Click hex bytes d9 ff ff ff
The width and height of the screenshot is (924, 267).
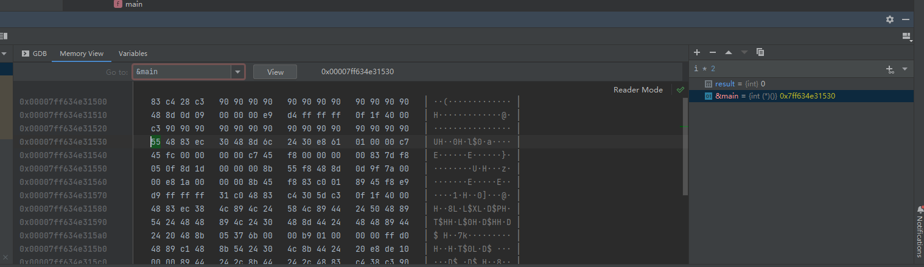[178, 195]
